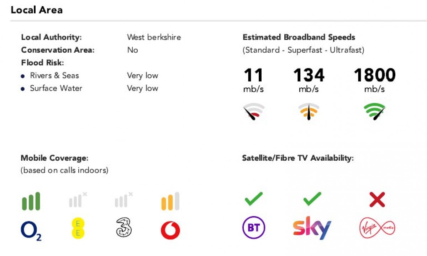
Task: Click the orange signal bars above Vodafone
Action: click(x=170, y=201)
